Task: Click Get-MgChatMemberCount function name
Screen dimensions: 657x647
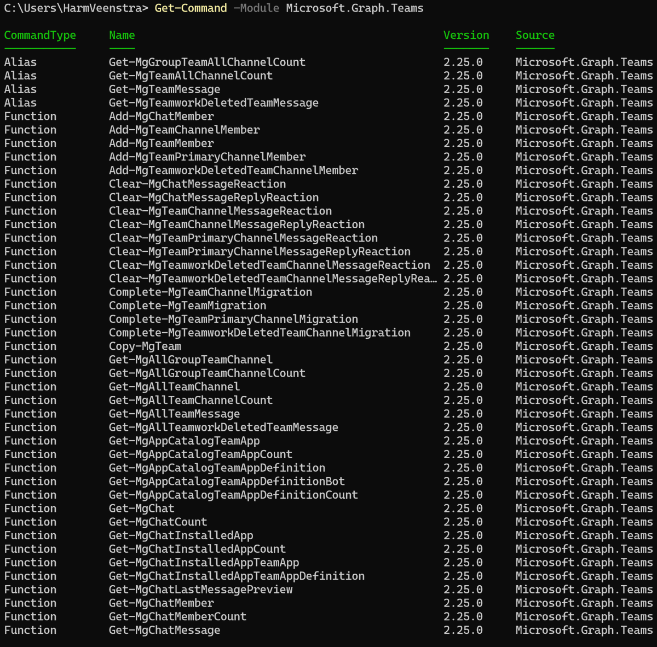Action: coord(178,616)
